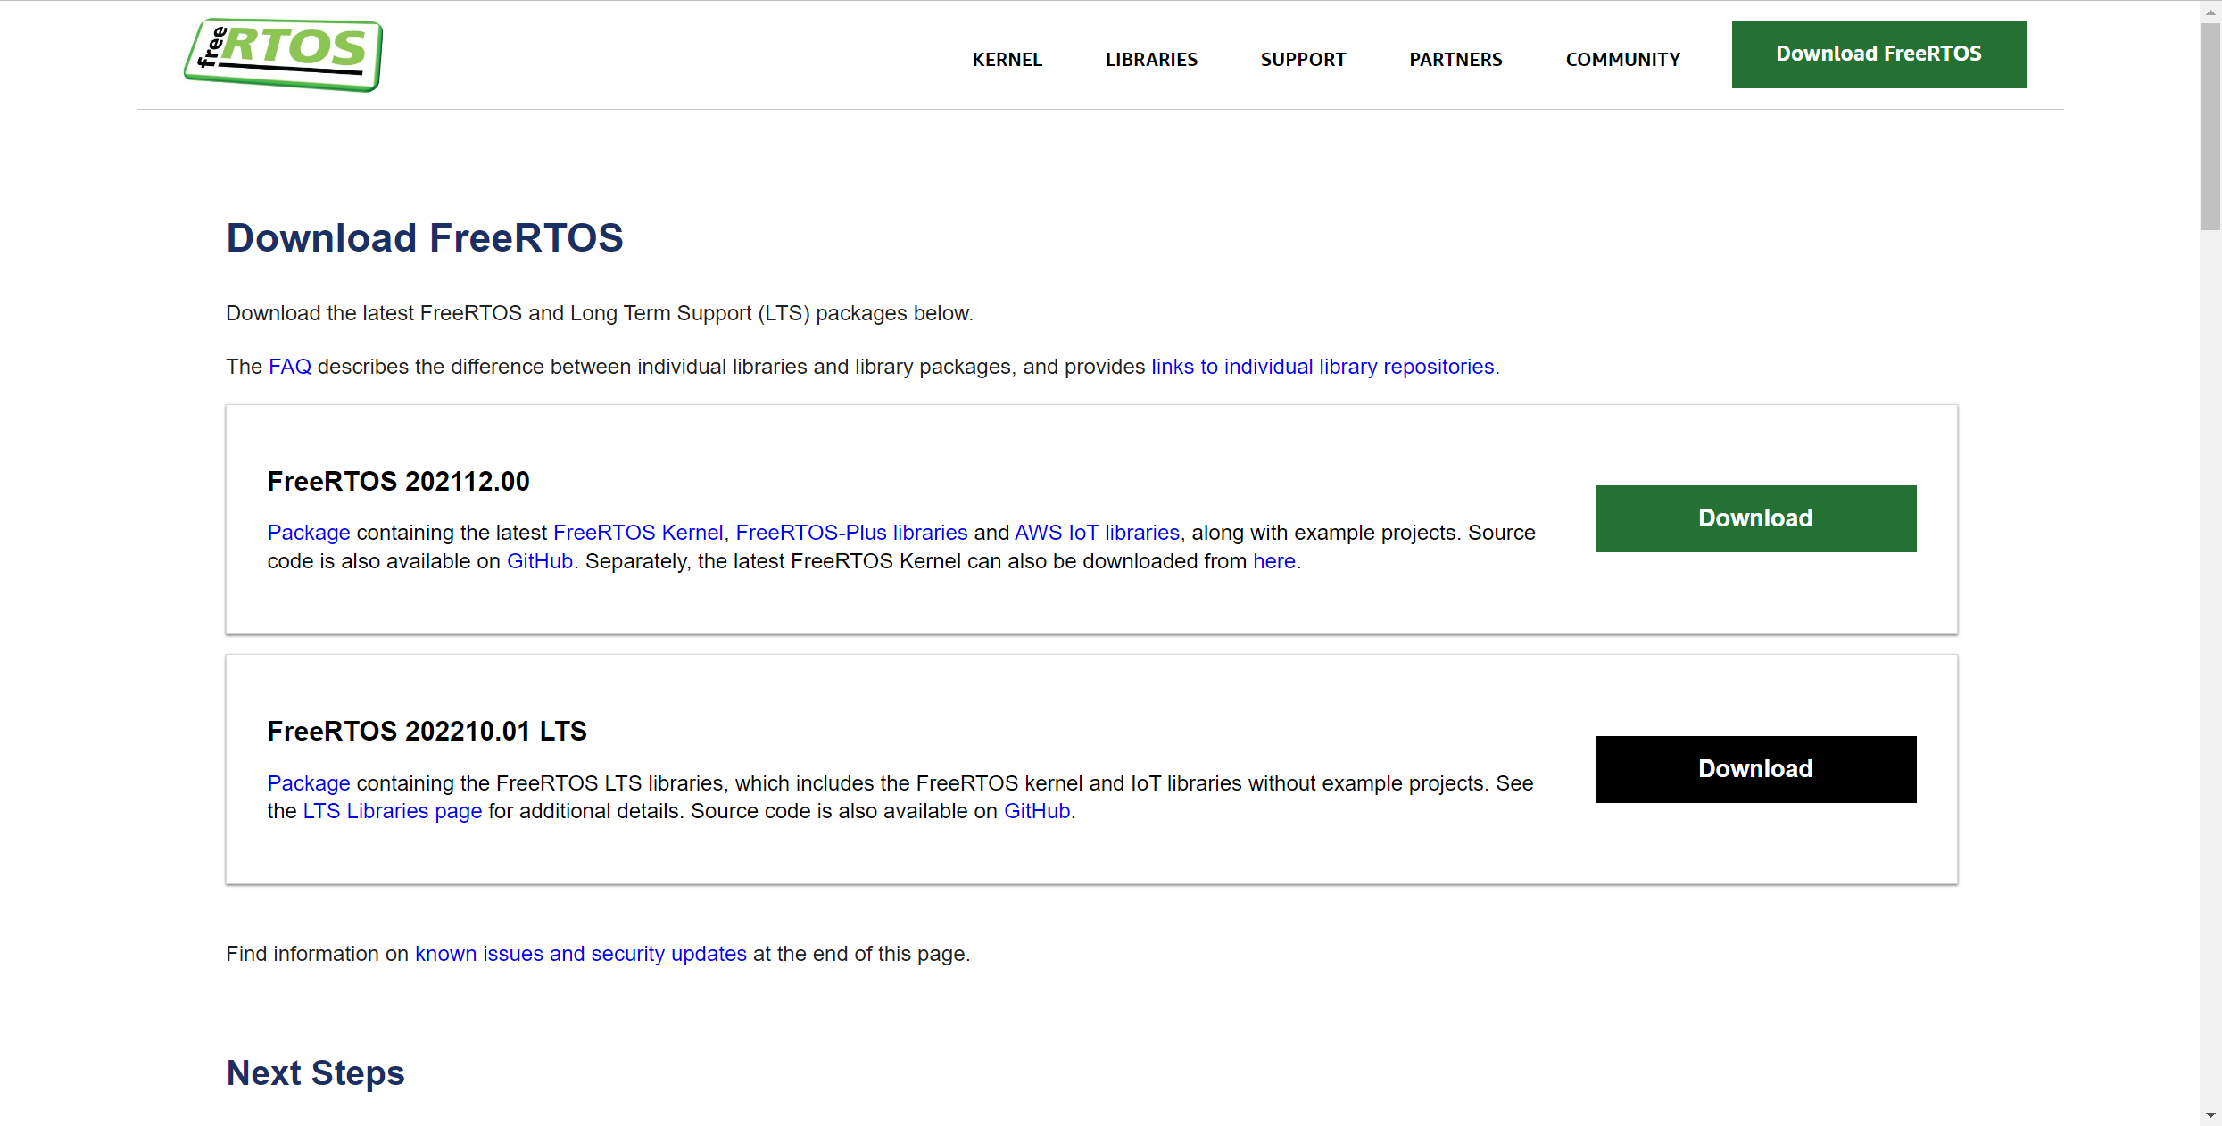Click the scrollbar down arrow
The width and height of the screenshot is (2222, 1126).
point(2210,1115)
